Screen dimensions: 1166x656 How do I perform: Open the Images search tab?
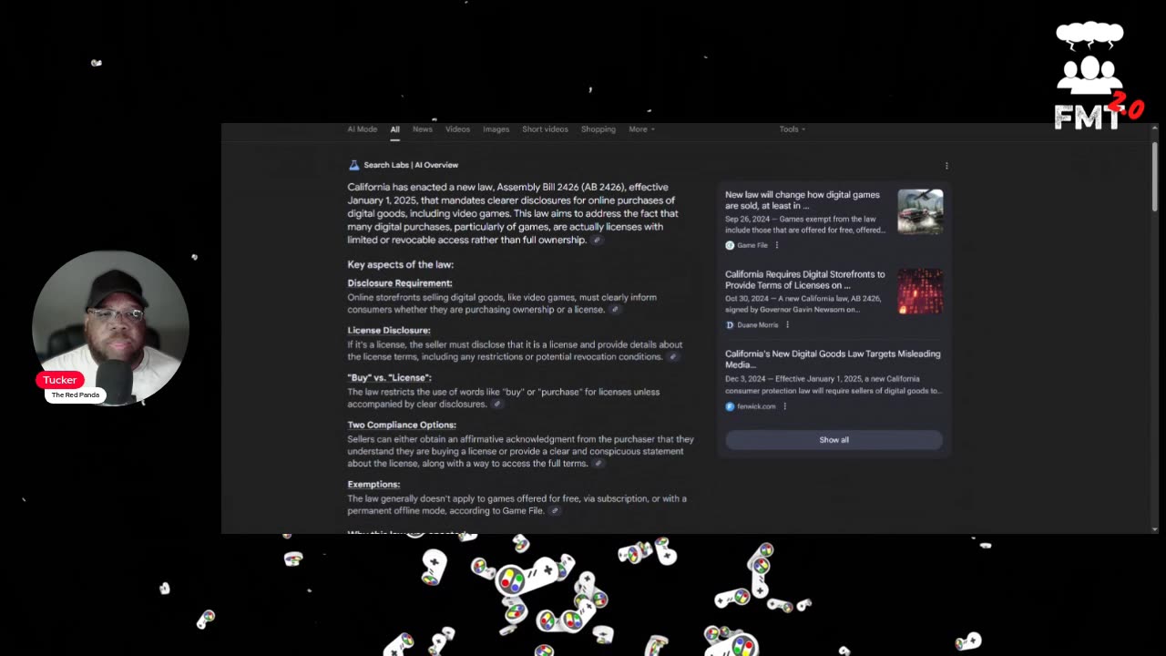tap(496, 129)
